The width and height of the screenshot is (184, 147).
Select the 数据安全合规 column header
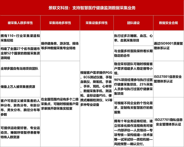[169, 23]
